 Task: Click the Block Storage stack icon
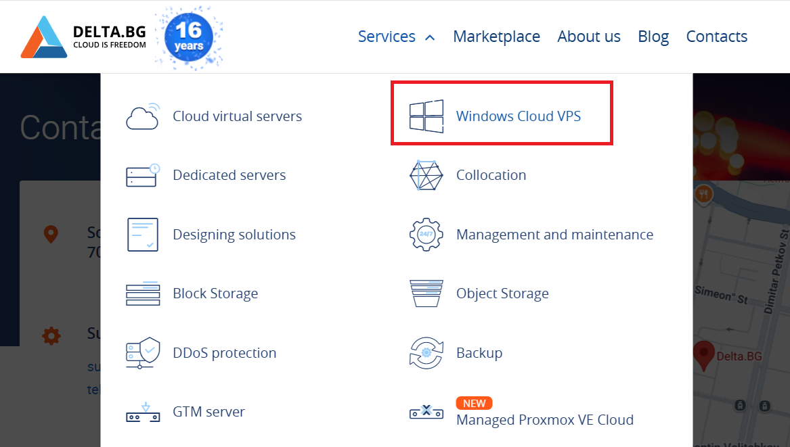143,293
